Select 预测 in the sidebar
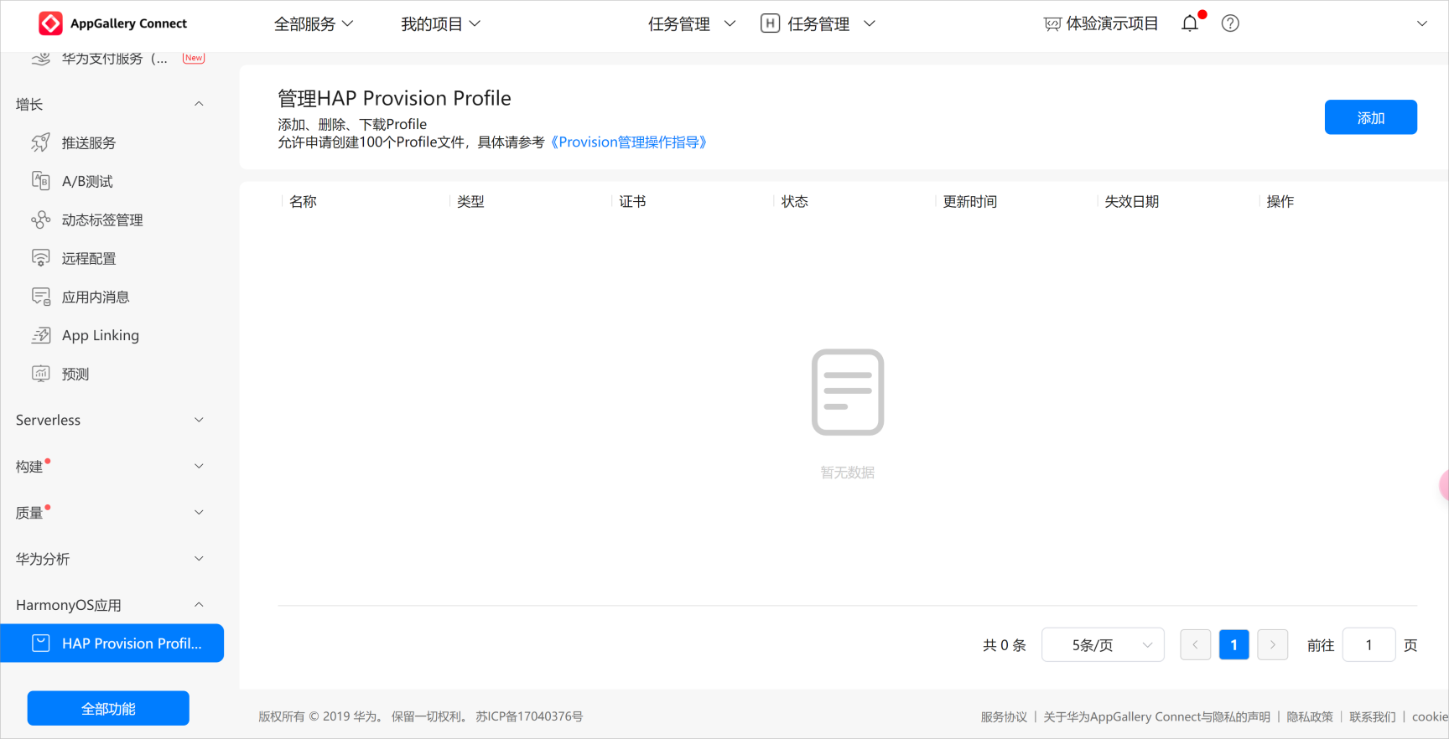This screenshot has width=1449, height=739. click(x=75, y=375)
